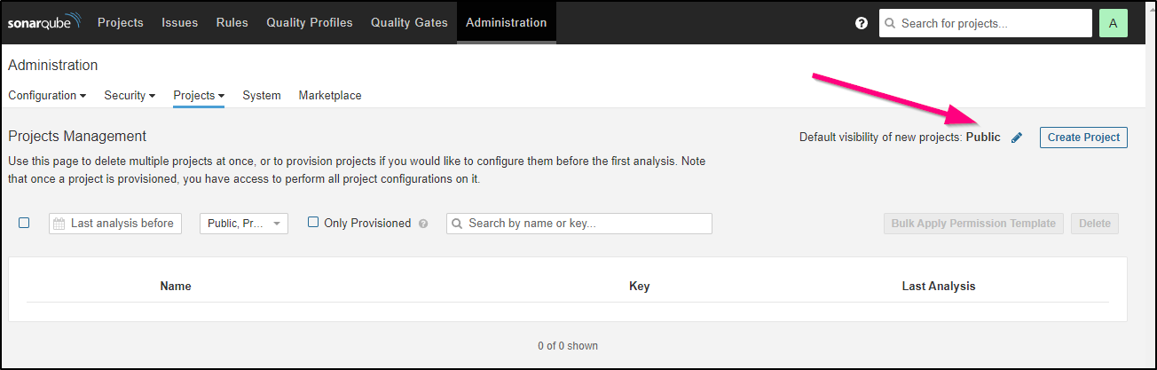Click search icon in name or key field

click(x=458, y=224)
